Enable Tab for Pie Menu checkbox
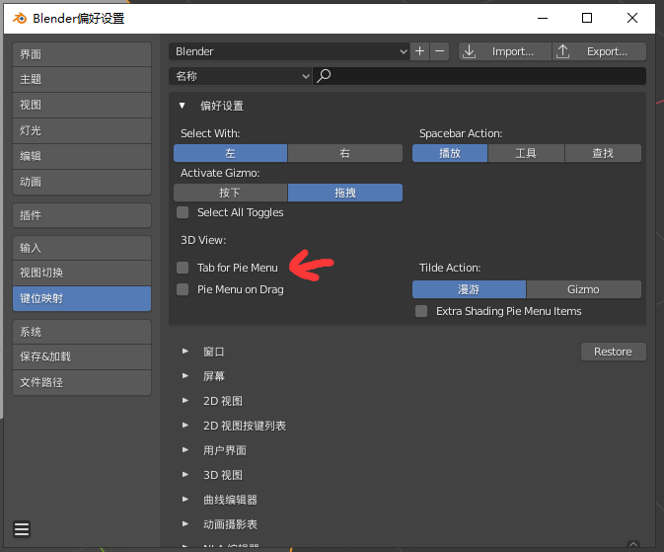This screenshot has width=664, height=552. (183, 268)
